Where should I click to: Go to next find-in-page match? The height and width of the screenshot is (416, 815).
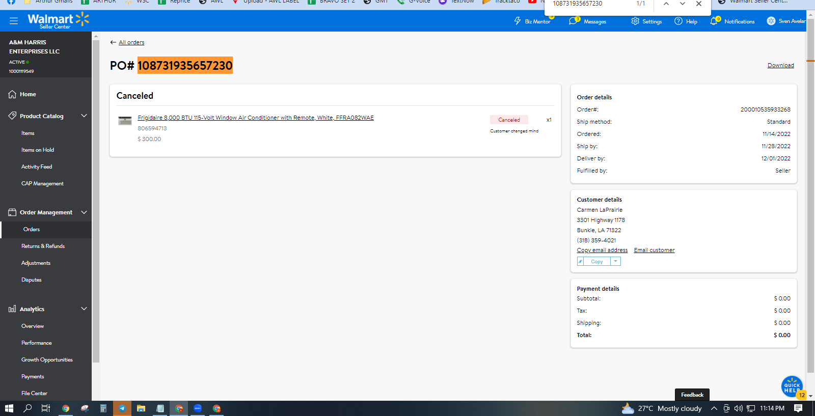point(683,4)
